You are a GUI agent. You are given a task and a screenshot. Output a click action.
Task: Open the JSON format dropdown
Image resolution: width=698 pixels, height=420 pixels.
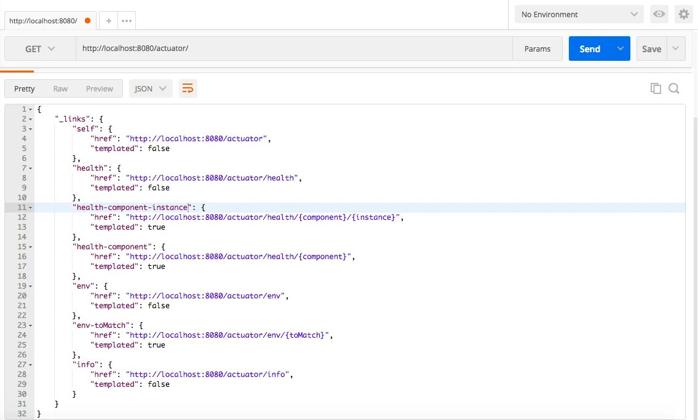tap(151, 88)
